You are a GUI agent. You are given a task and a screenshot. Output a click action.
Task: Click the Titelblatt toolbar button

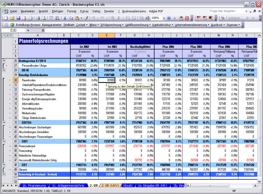pos(69,25)
